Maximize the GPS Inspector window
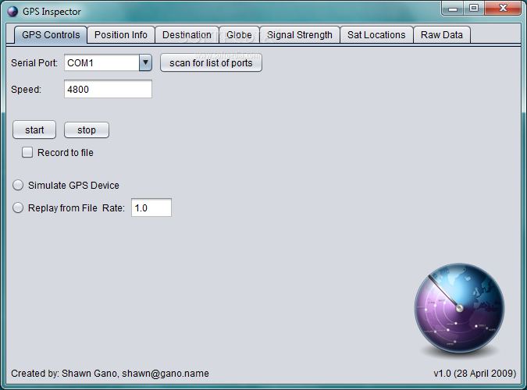This screenshot has height=390, width=527. [474, 9]
